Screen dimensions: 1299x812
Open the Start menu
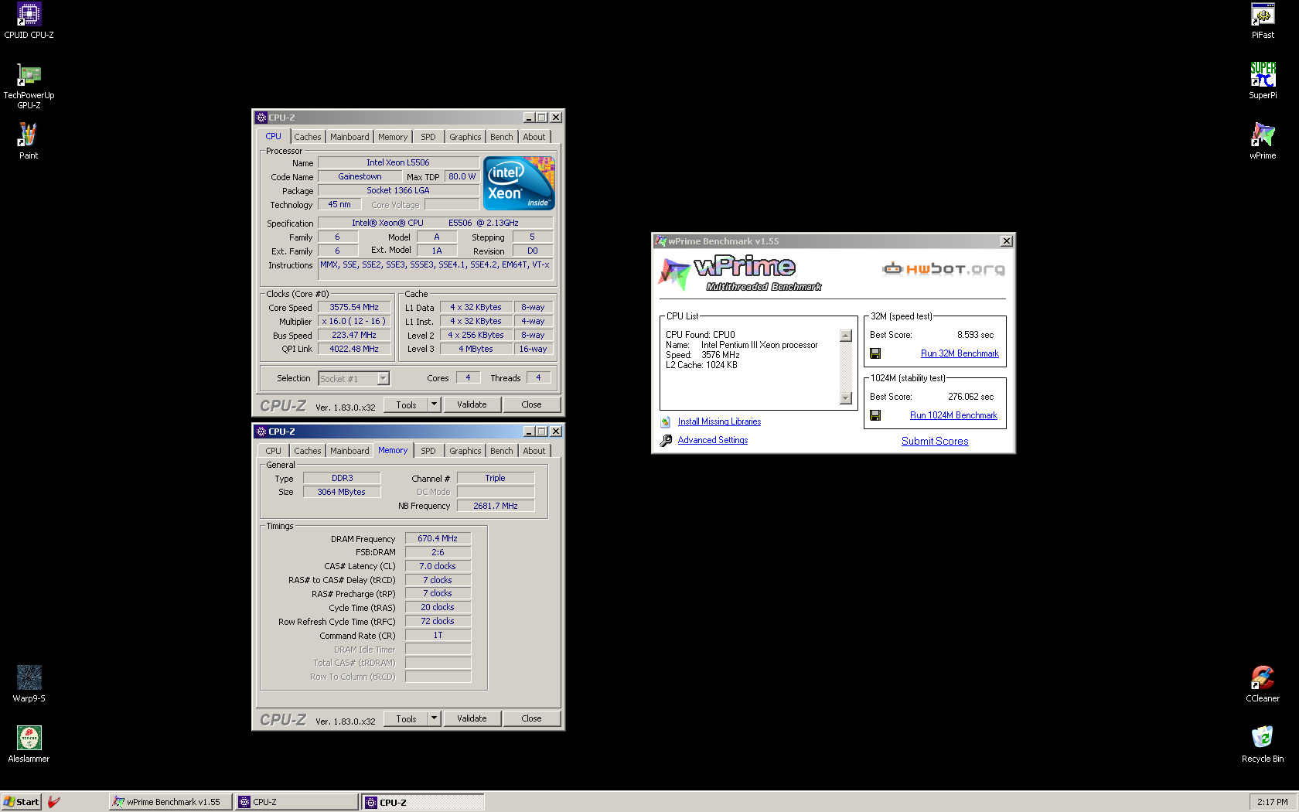pos(21,802)
